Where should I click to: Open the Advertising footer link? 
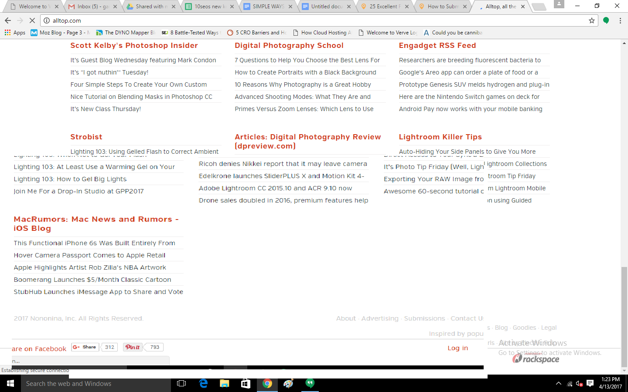click(380, 318)
